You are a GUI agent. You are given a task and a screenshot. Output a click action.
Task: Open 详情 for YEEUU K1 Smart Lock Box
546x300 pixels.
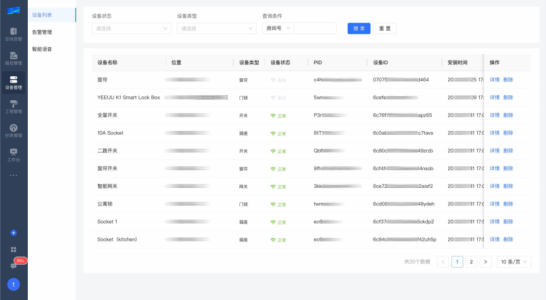click(494, 97)
